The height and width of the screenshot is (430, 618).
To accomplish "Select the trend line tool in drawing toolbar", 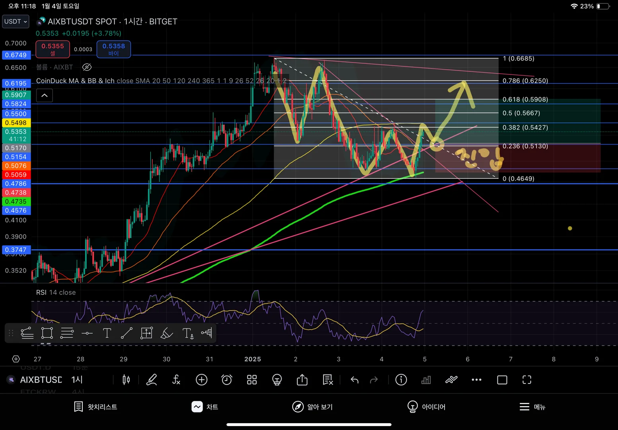I will click(126, 333).
